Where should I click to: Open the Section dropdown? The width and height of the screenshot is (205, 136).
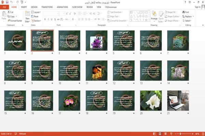[36, 20]
